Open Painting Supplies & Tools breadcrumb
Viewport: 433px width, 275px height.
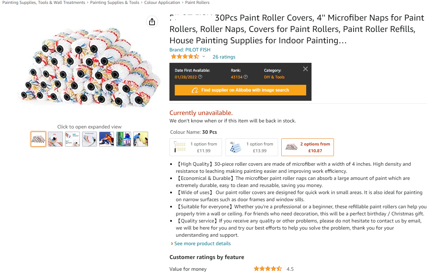coord(115,2)
